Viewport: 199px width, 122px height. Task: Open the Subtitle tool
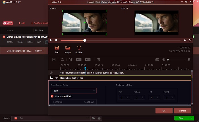point(79,50)
